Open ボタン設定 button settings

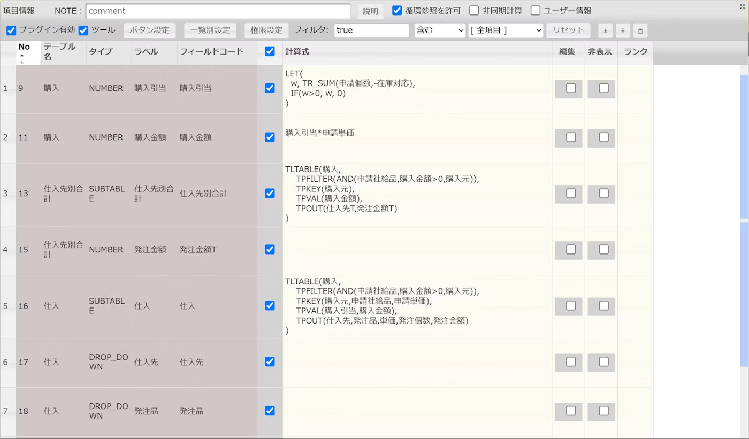coord(150,30)
